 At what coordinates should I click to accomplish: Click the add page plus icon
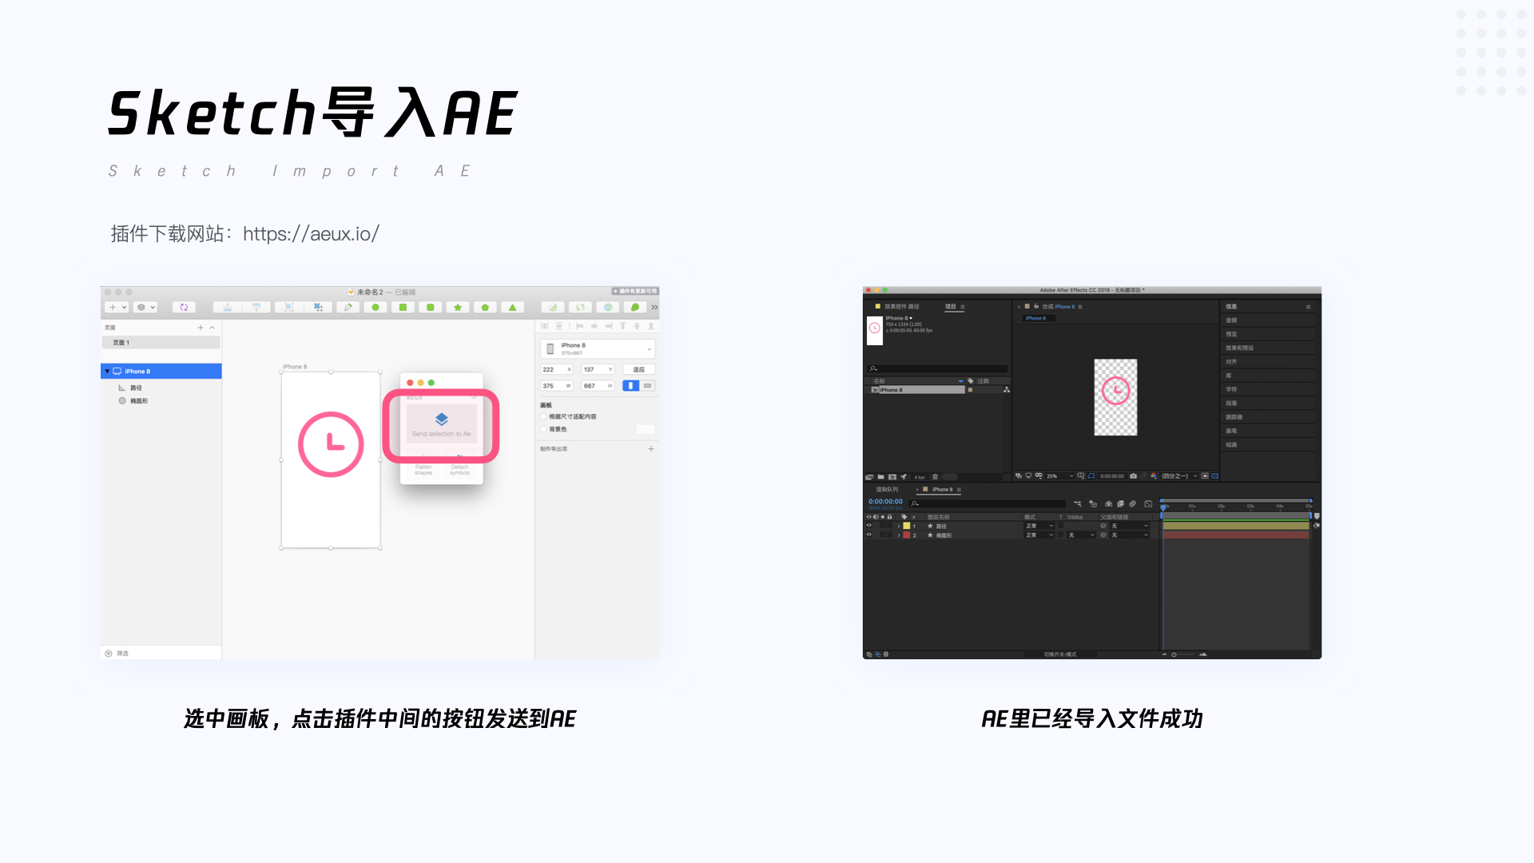pos(201,328)
